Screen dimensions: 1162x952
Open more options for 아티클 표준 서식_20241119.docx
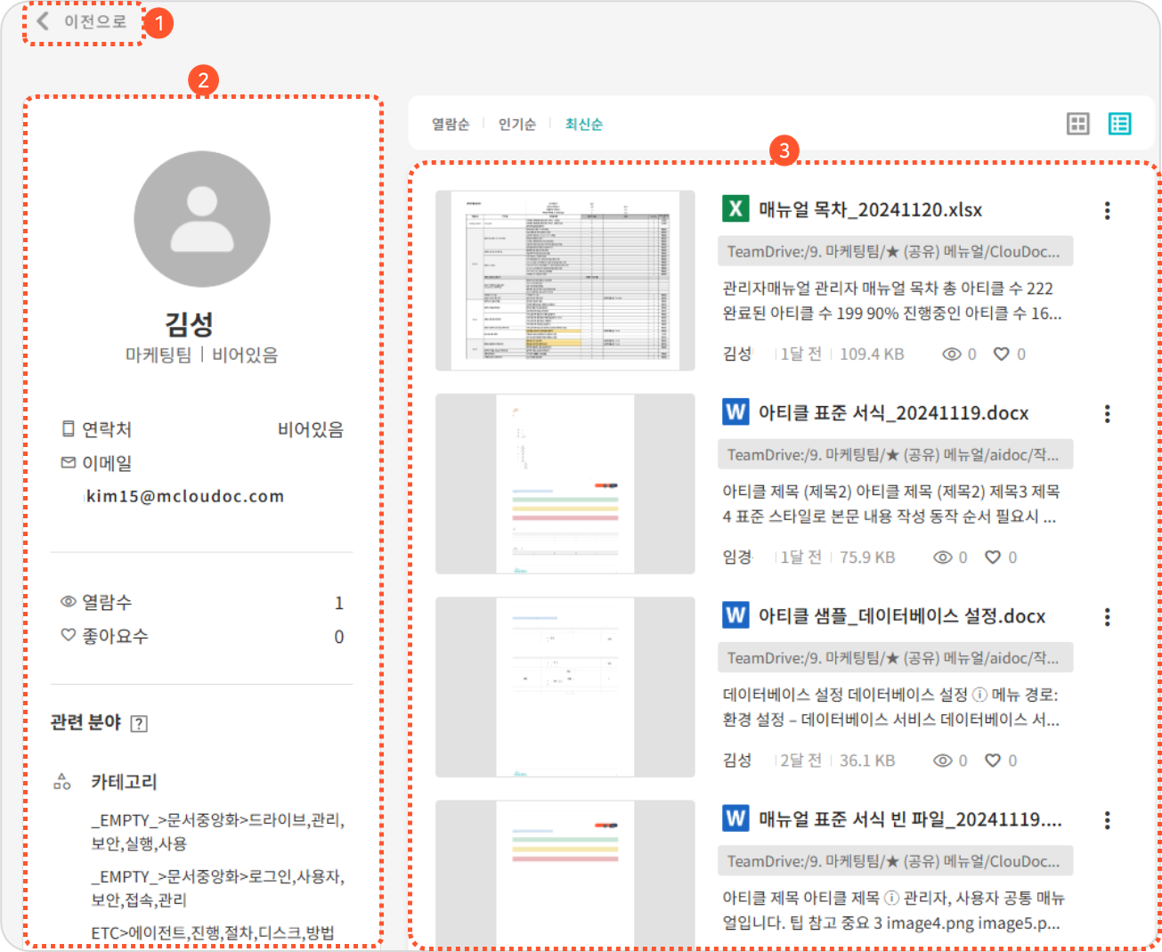point(1107,413)
